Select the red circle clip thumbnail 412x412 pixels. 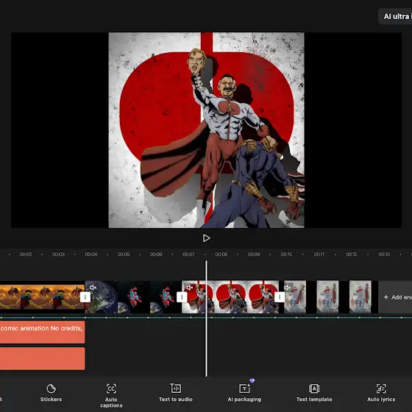coord(230,297)
